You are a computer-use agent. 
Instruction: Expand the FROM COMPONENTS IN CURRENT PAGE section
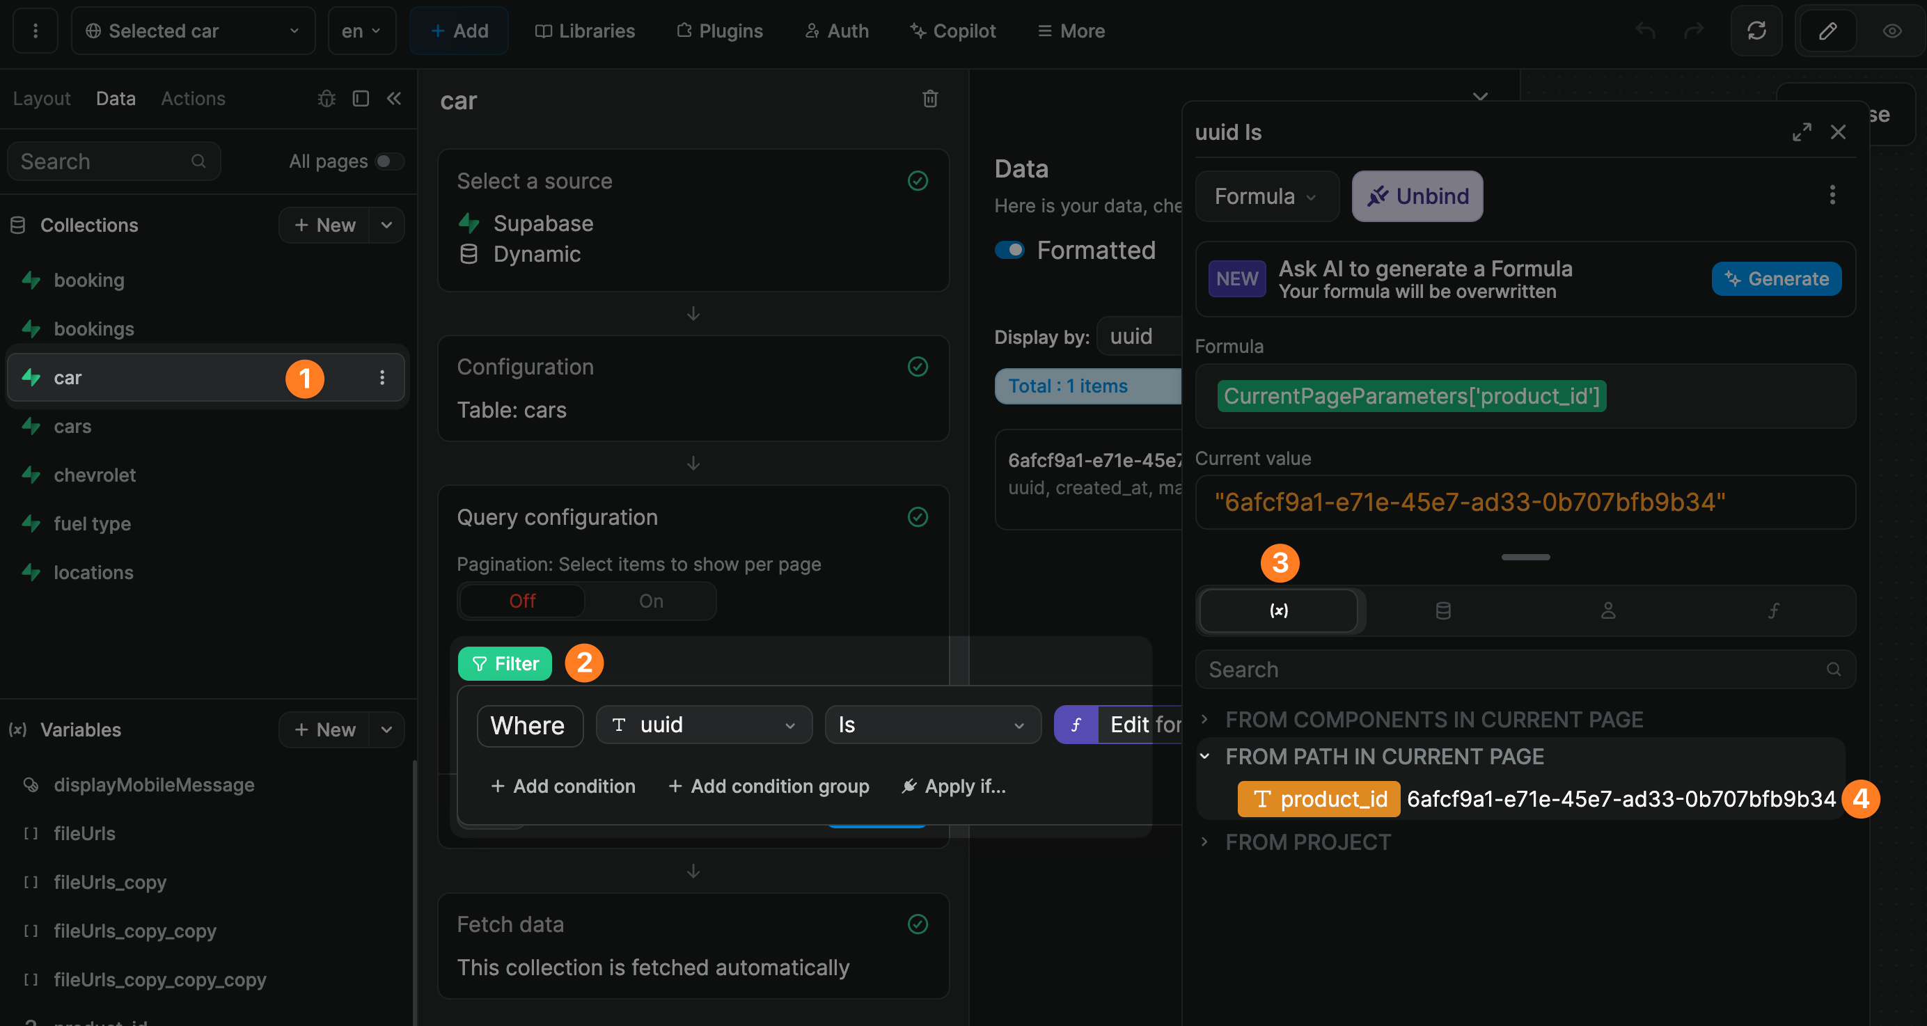[1204, 719]
